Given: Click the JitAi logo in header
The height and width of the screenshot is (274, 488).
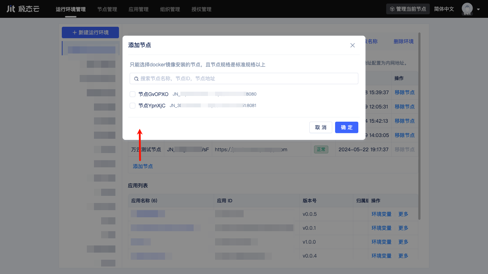Looking at the screenshot, I should (23, 9).
